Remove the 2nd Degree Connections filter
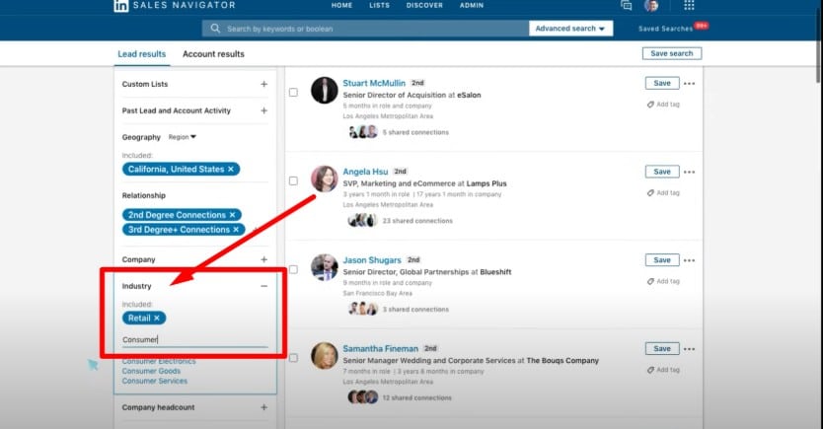 point(232,215)
